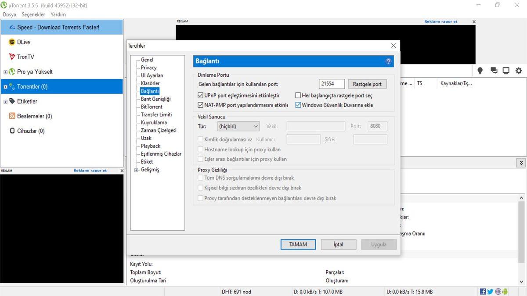The height and width of the screenshot is (296, 527).
Task: Click the remote devices monitor icon
Action: (x=506, y=70)
